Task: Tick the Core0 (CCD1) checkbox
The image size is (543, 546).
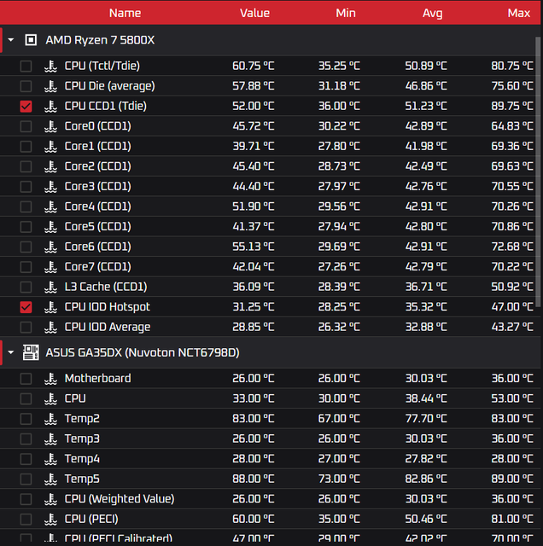Action: [x=26, y=126]
